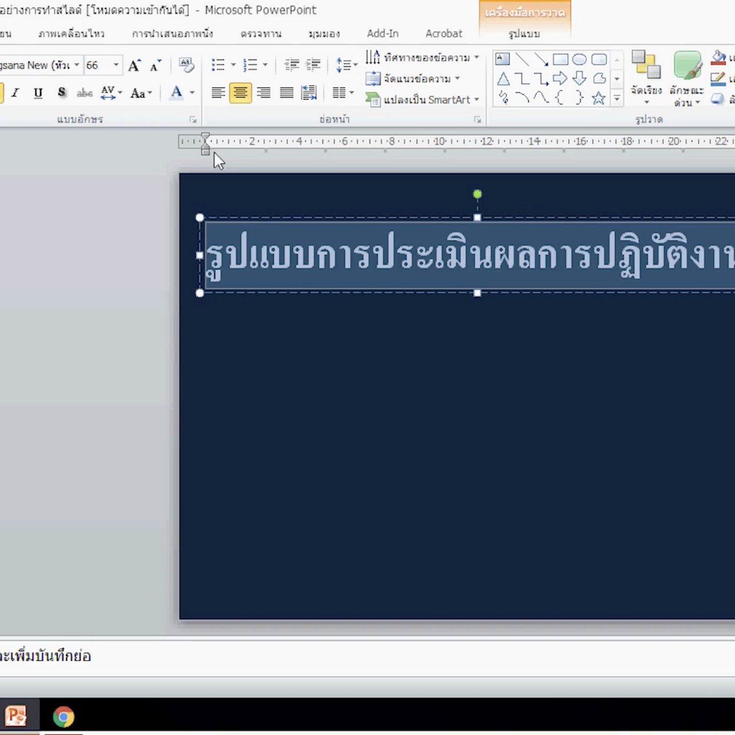Open the font size 66 dropdown
Image resolution: width=735 pixels, height=735 pixels.
(116, 65)
